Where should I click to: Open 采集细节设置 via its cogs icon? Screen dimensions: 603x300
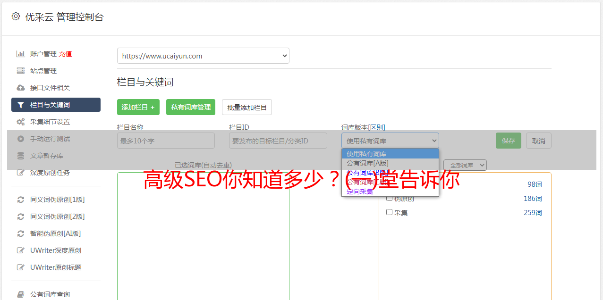click(x=20, y=122)
